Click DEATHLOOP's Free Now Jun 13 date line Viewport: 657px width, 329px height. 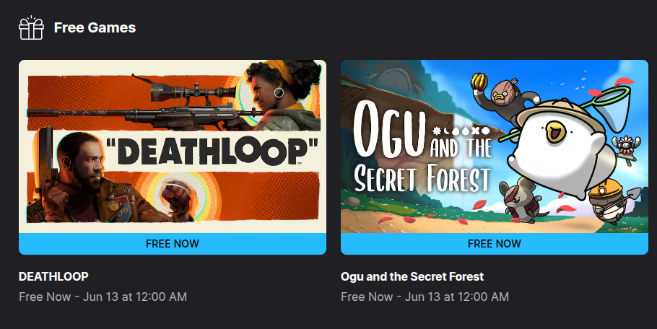click(103, 297)
